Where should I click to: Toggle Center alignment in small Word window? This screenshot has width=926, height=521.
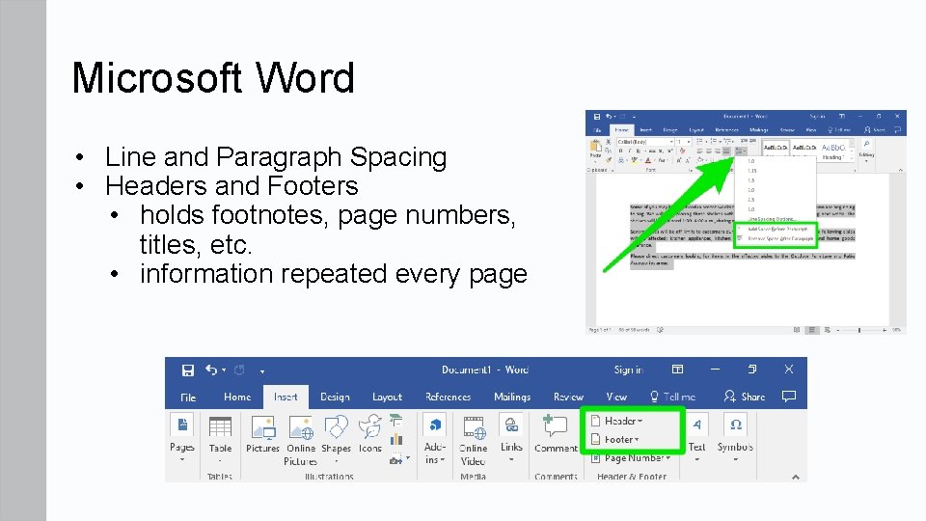(709, 151)
